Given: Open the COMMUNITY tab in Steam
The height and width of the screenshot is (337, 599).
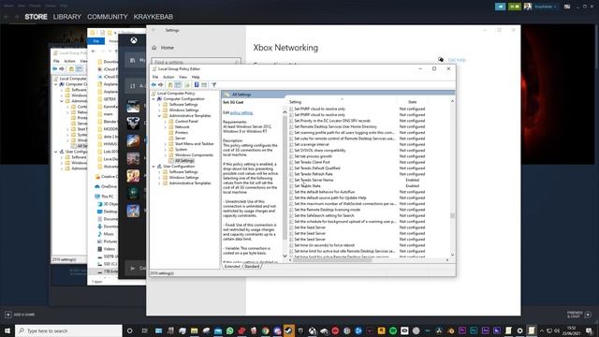Looking at the screenshot, I should pyautogui.click(x=108, y=17).
